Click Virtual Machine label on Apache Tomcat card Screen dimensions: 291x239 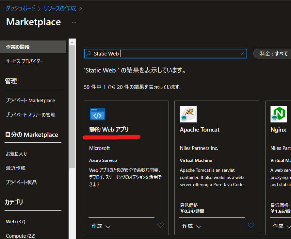pos(196,160)
